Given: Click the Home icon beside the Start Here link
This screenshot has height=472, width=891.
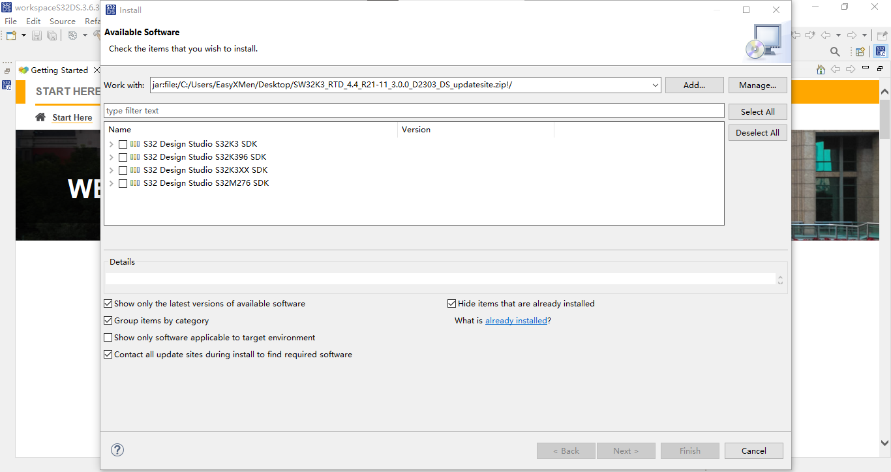Looking at the screenshot, I should coord(40,117).
